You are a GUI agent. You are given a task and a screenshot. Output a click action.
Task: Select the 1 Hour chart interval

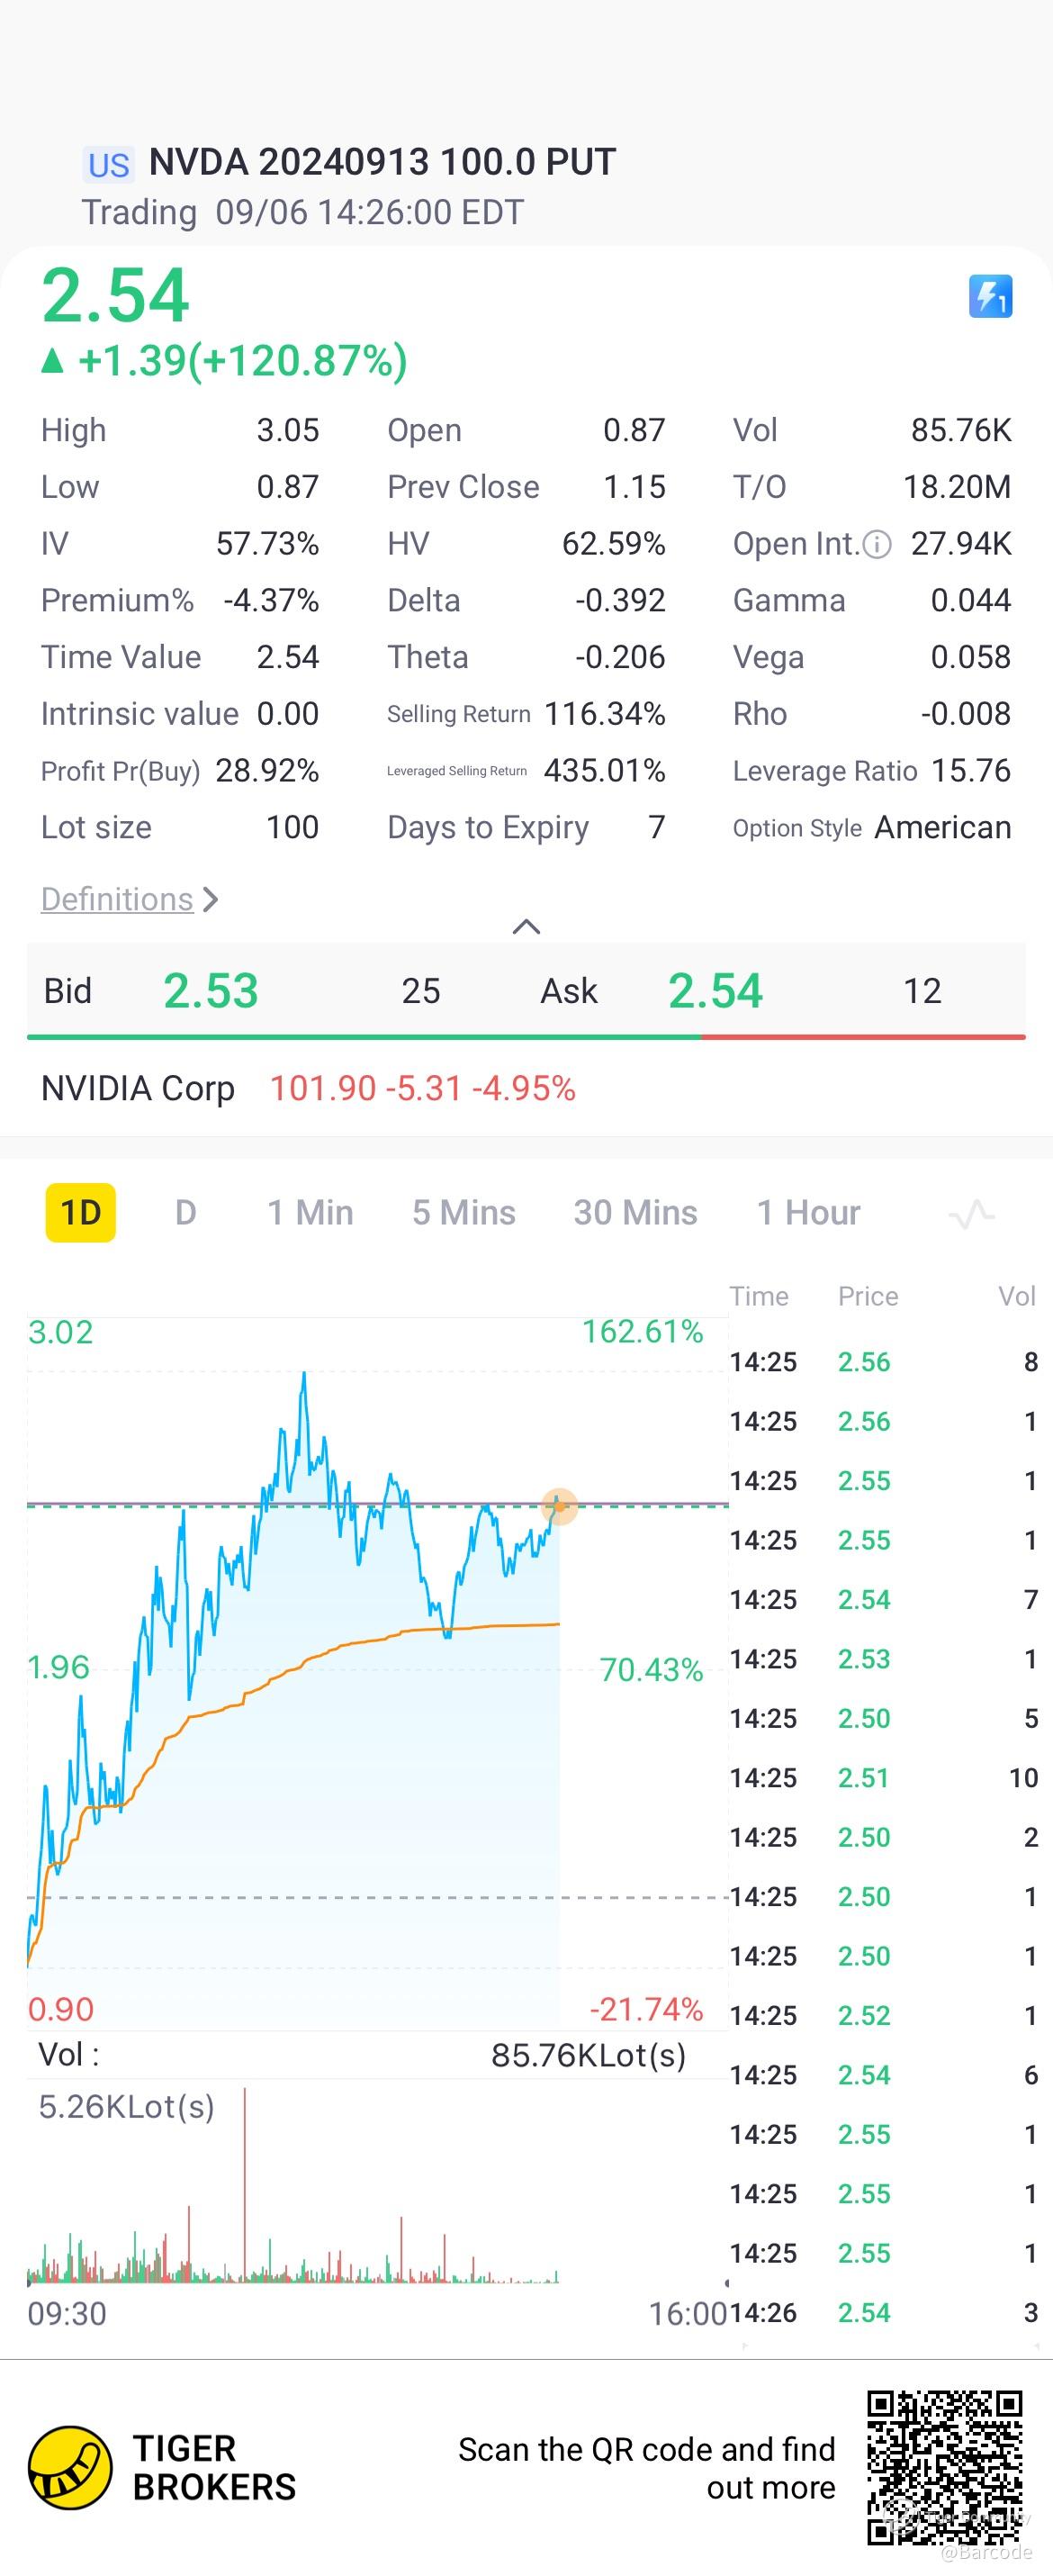point(808,1213)
